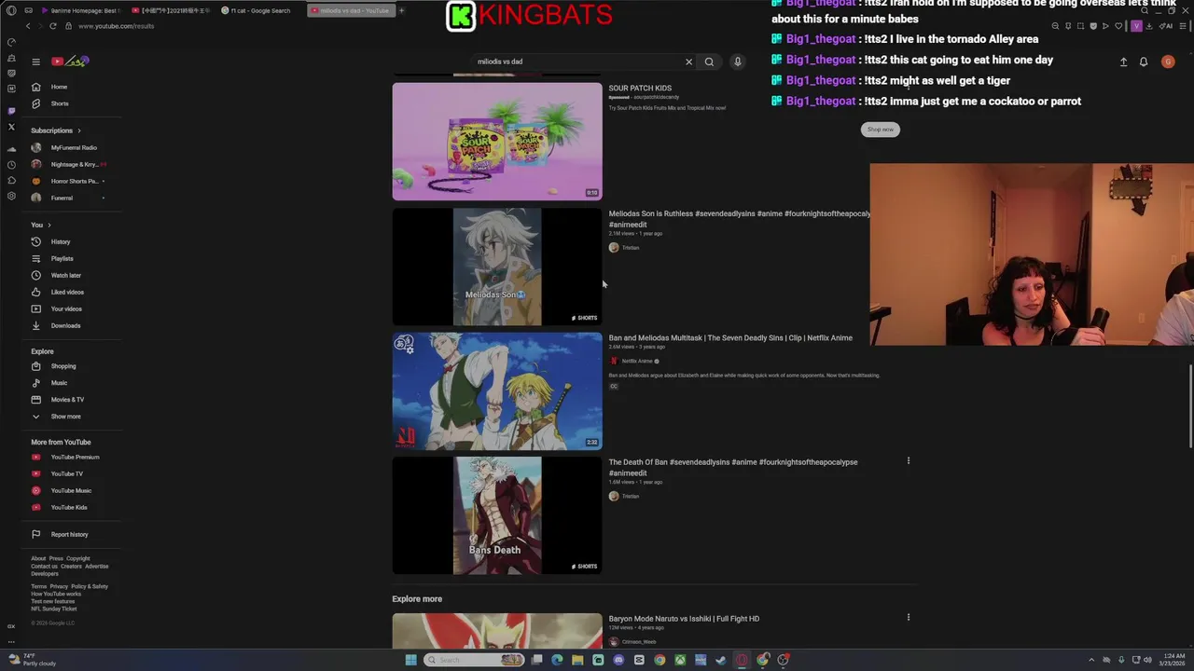The image size is (1194, 671).
Task: Open watch History in the sidebar
Action: pos(62,241)
